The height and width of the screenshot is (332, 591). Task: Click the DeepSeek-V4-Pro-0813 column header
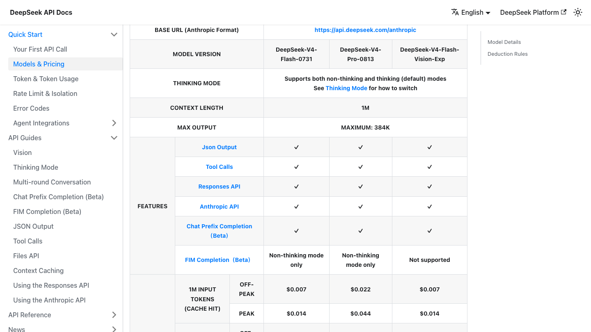[360, 54]
